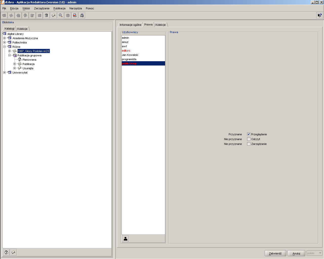Click the digital Library folder icon
The width and height of the screenshot is (324, 259).
[x=4, y=34]
